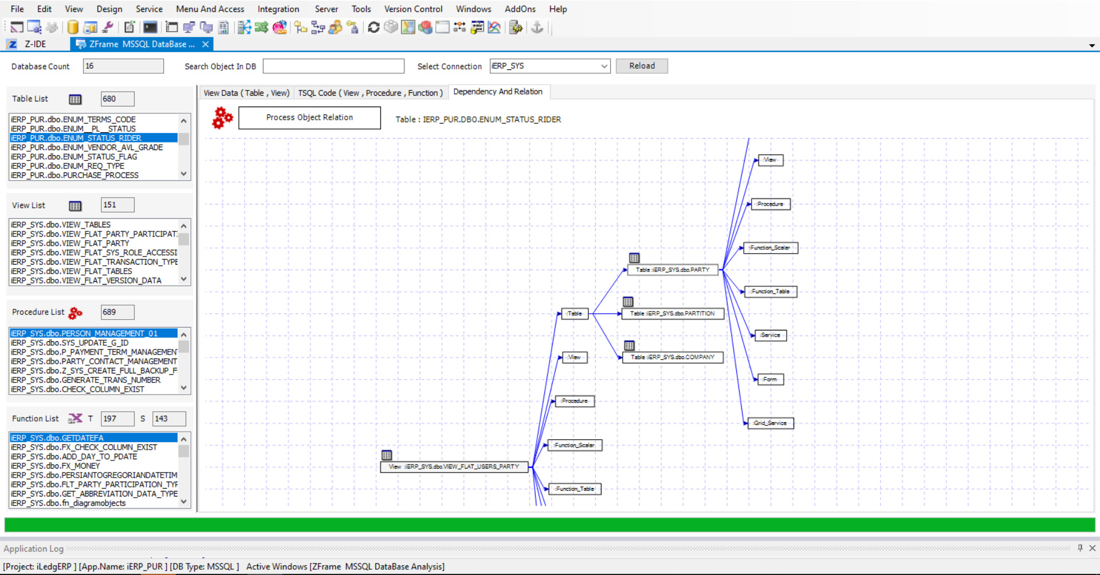The width and height of the screenshot is (1100, 575).
Task: Click the clipboard document toolbar icon
Action: click(129, 27)
